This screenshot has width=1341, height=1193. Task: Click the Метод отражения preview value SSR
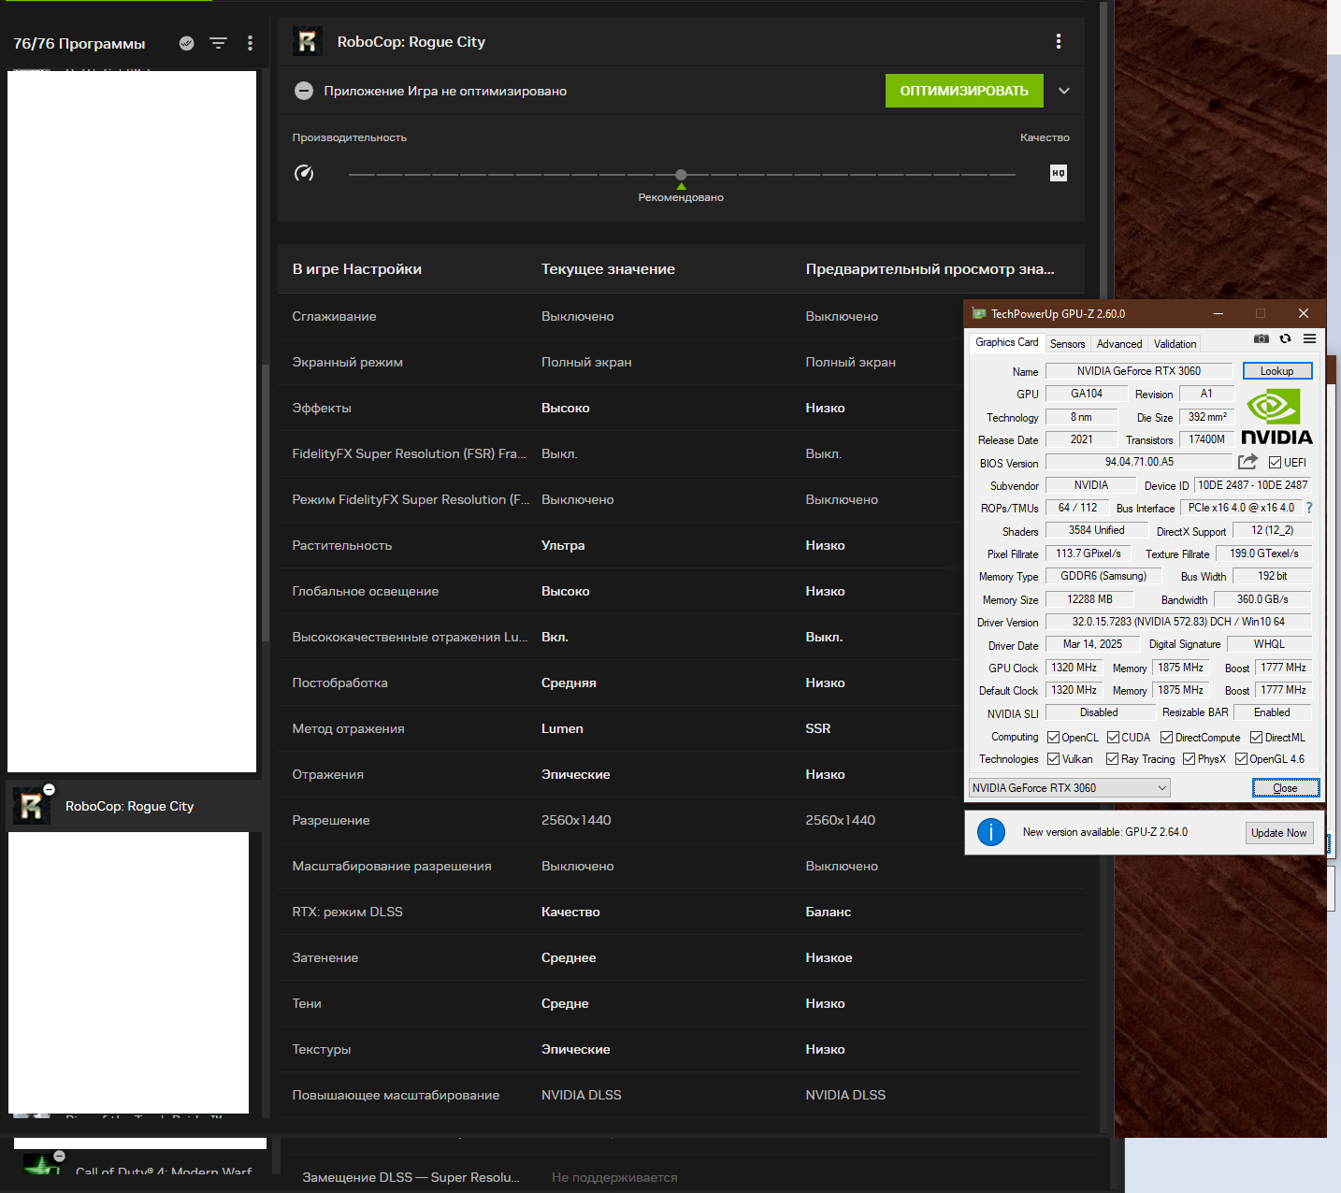818,728
